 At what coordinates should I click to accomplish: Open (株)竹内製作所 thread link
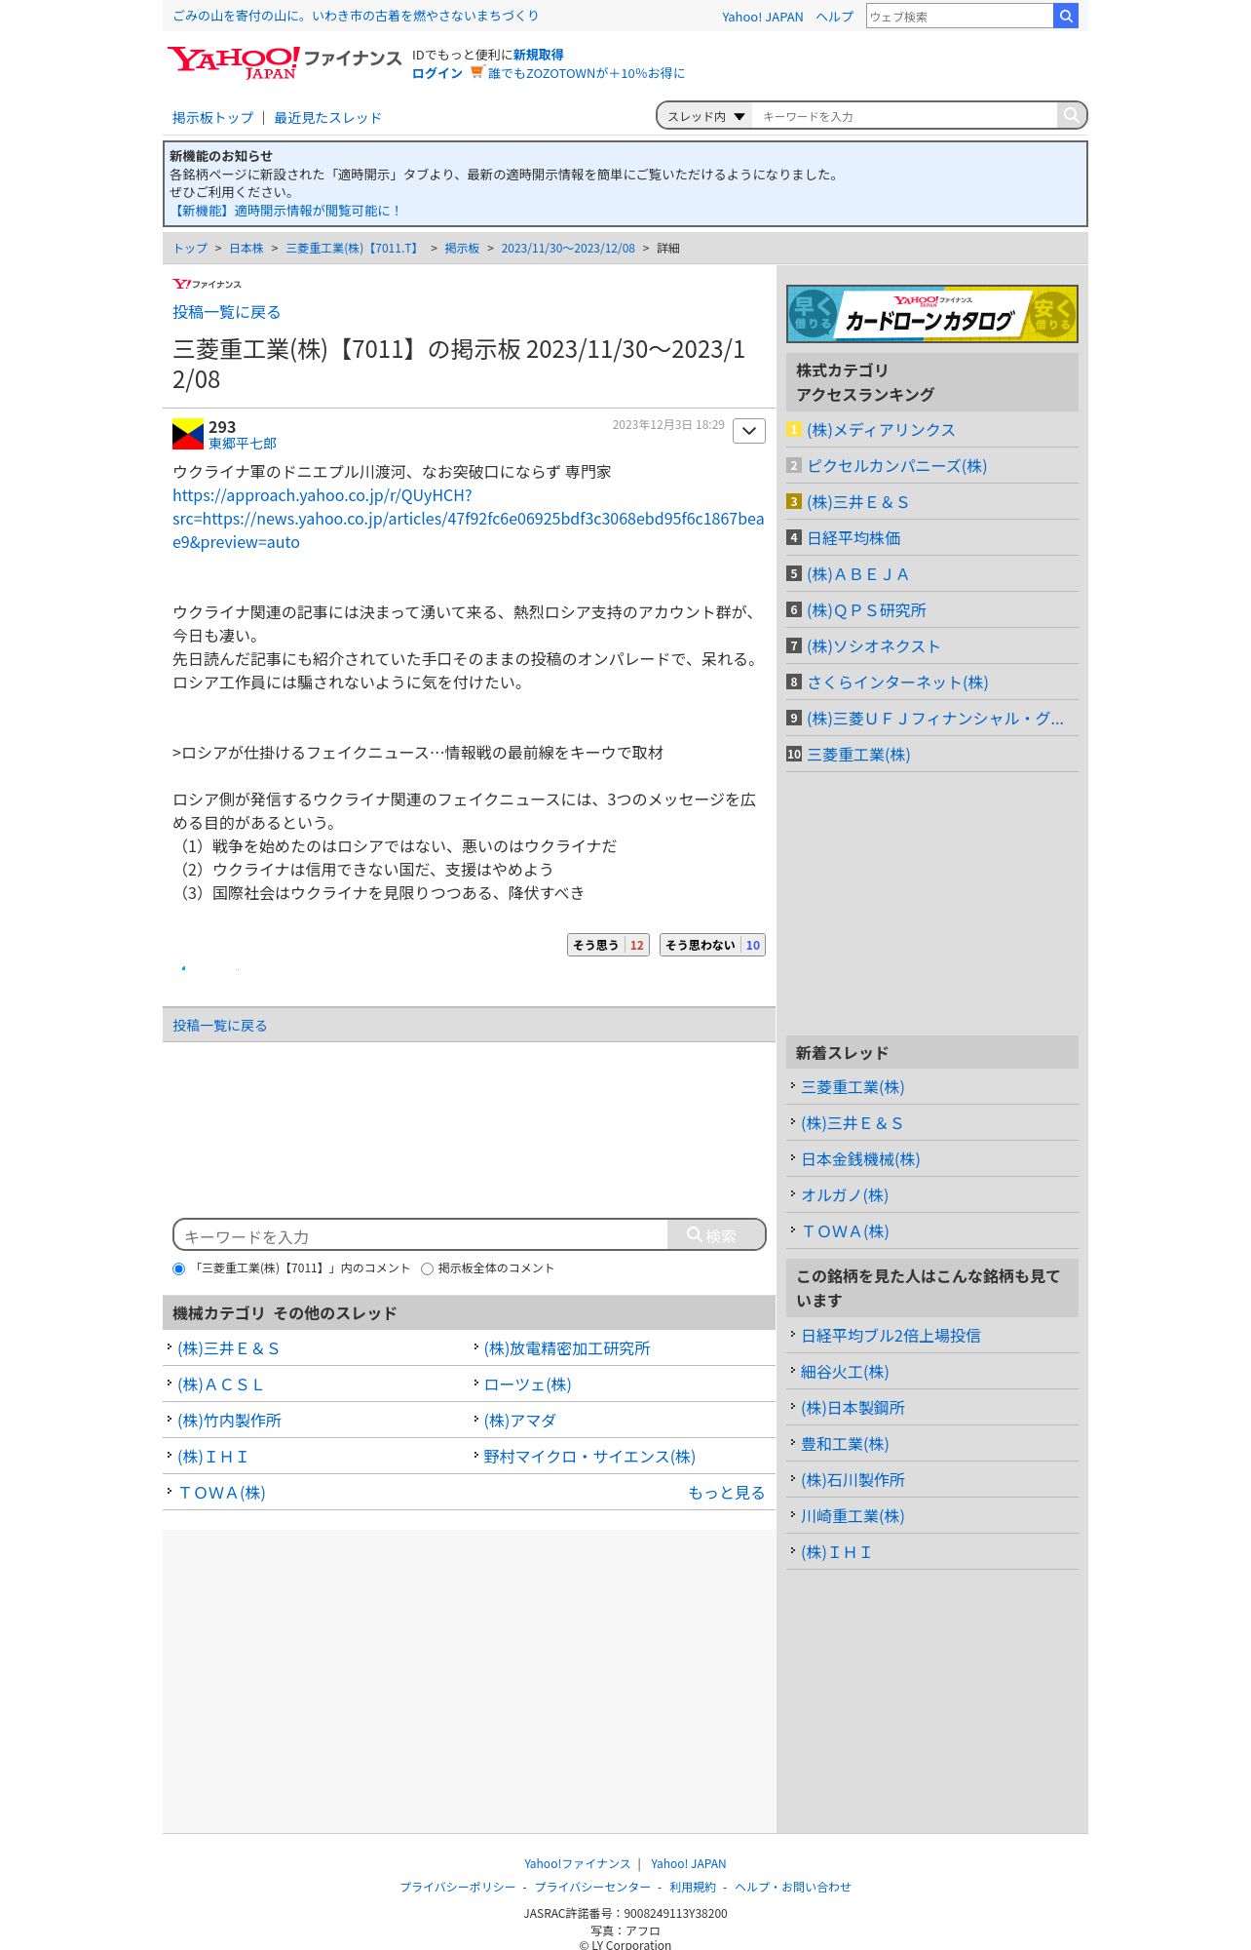[229, 1421]
